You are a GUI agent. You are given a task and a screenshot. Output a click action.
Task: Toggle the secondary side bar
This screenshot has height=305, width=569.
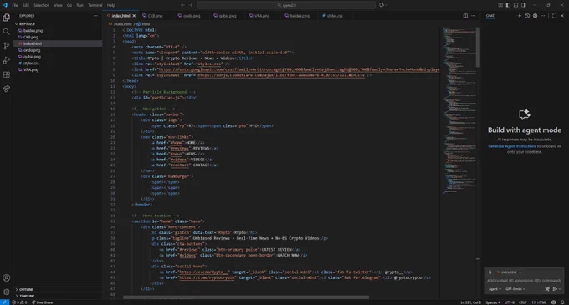click(x=524, y=5)
